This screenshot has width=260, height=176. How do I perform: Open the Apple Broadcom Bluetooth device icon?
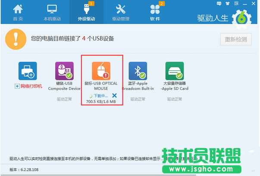[x=138, y=71]
